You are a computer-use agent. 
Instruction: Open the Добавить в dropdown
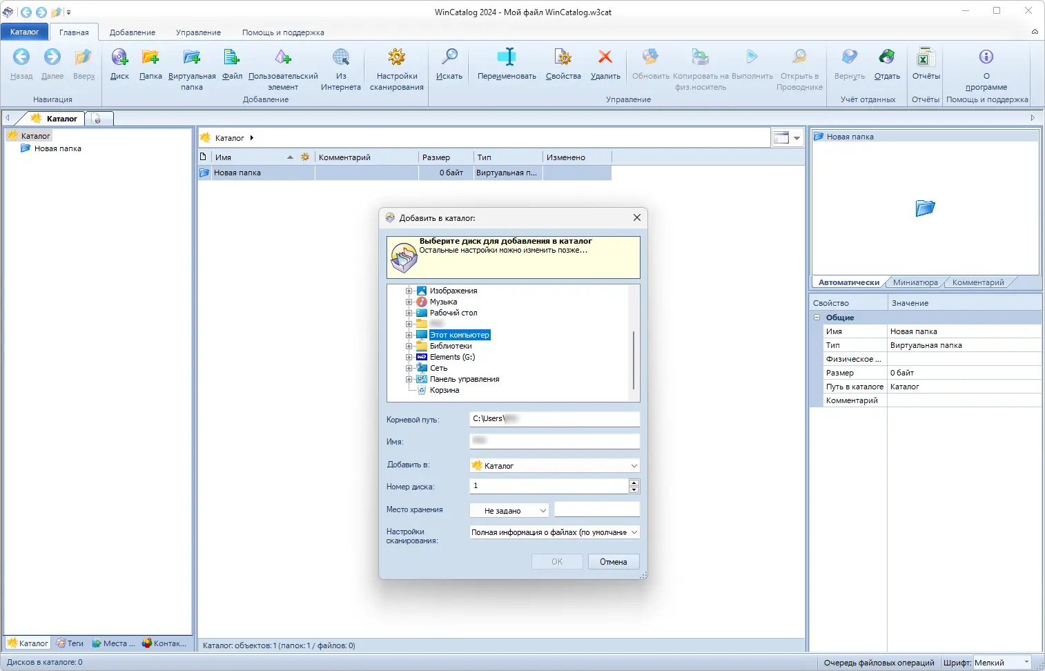click(634, 466)
